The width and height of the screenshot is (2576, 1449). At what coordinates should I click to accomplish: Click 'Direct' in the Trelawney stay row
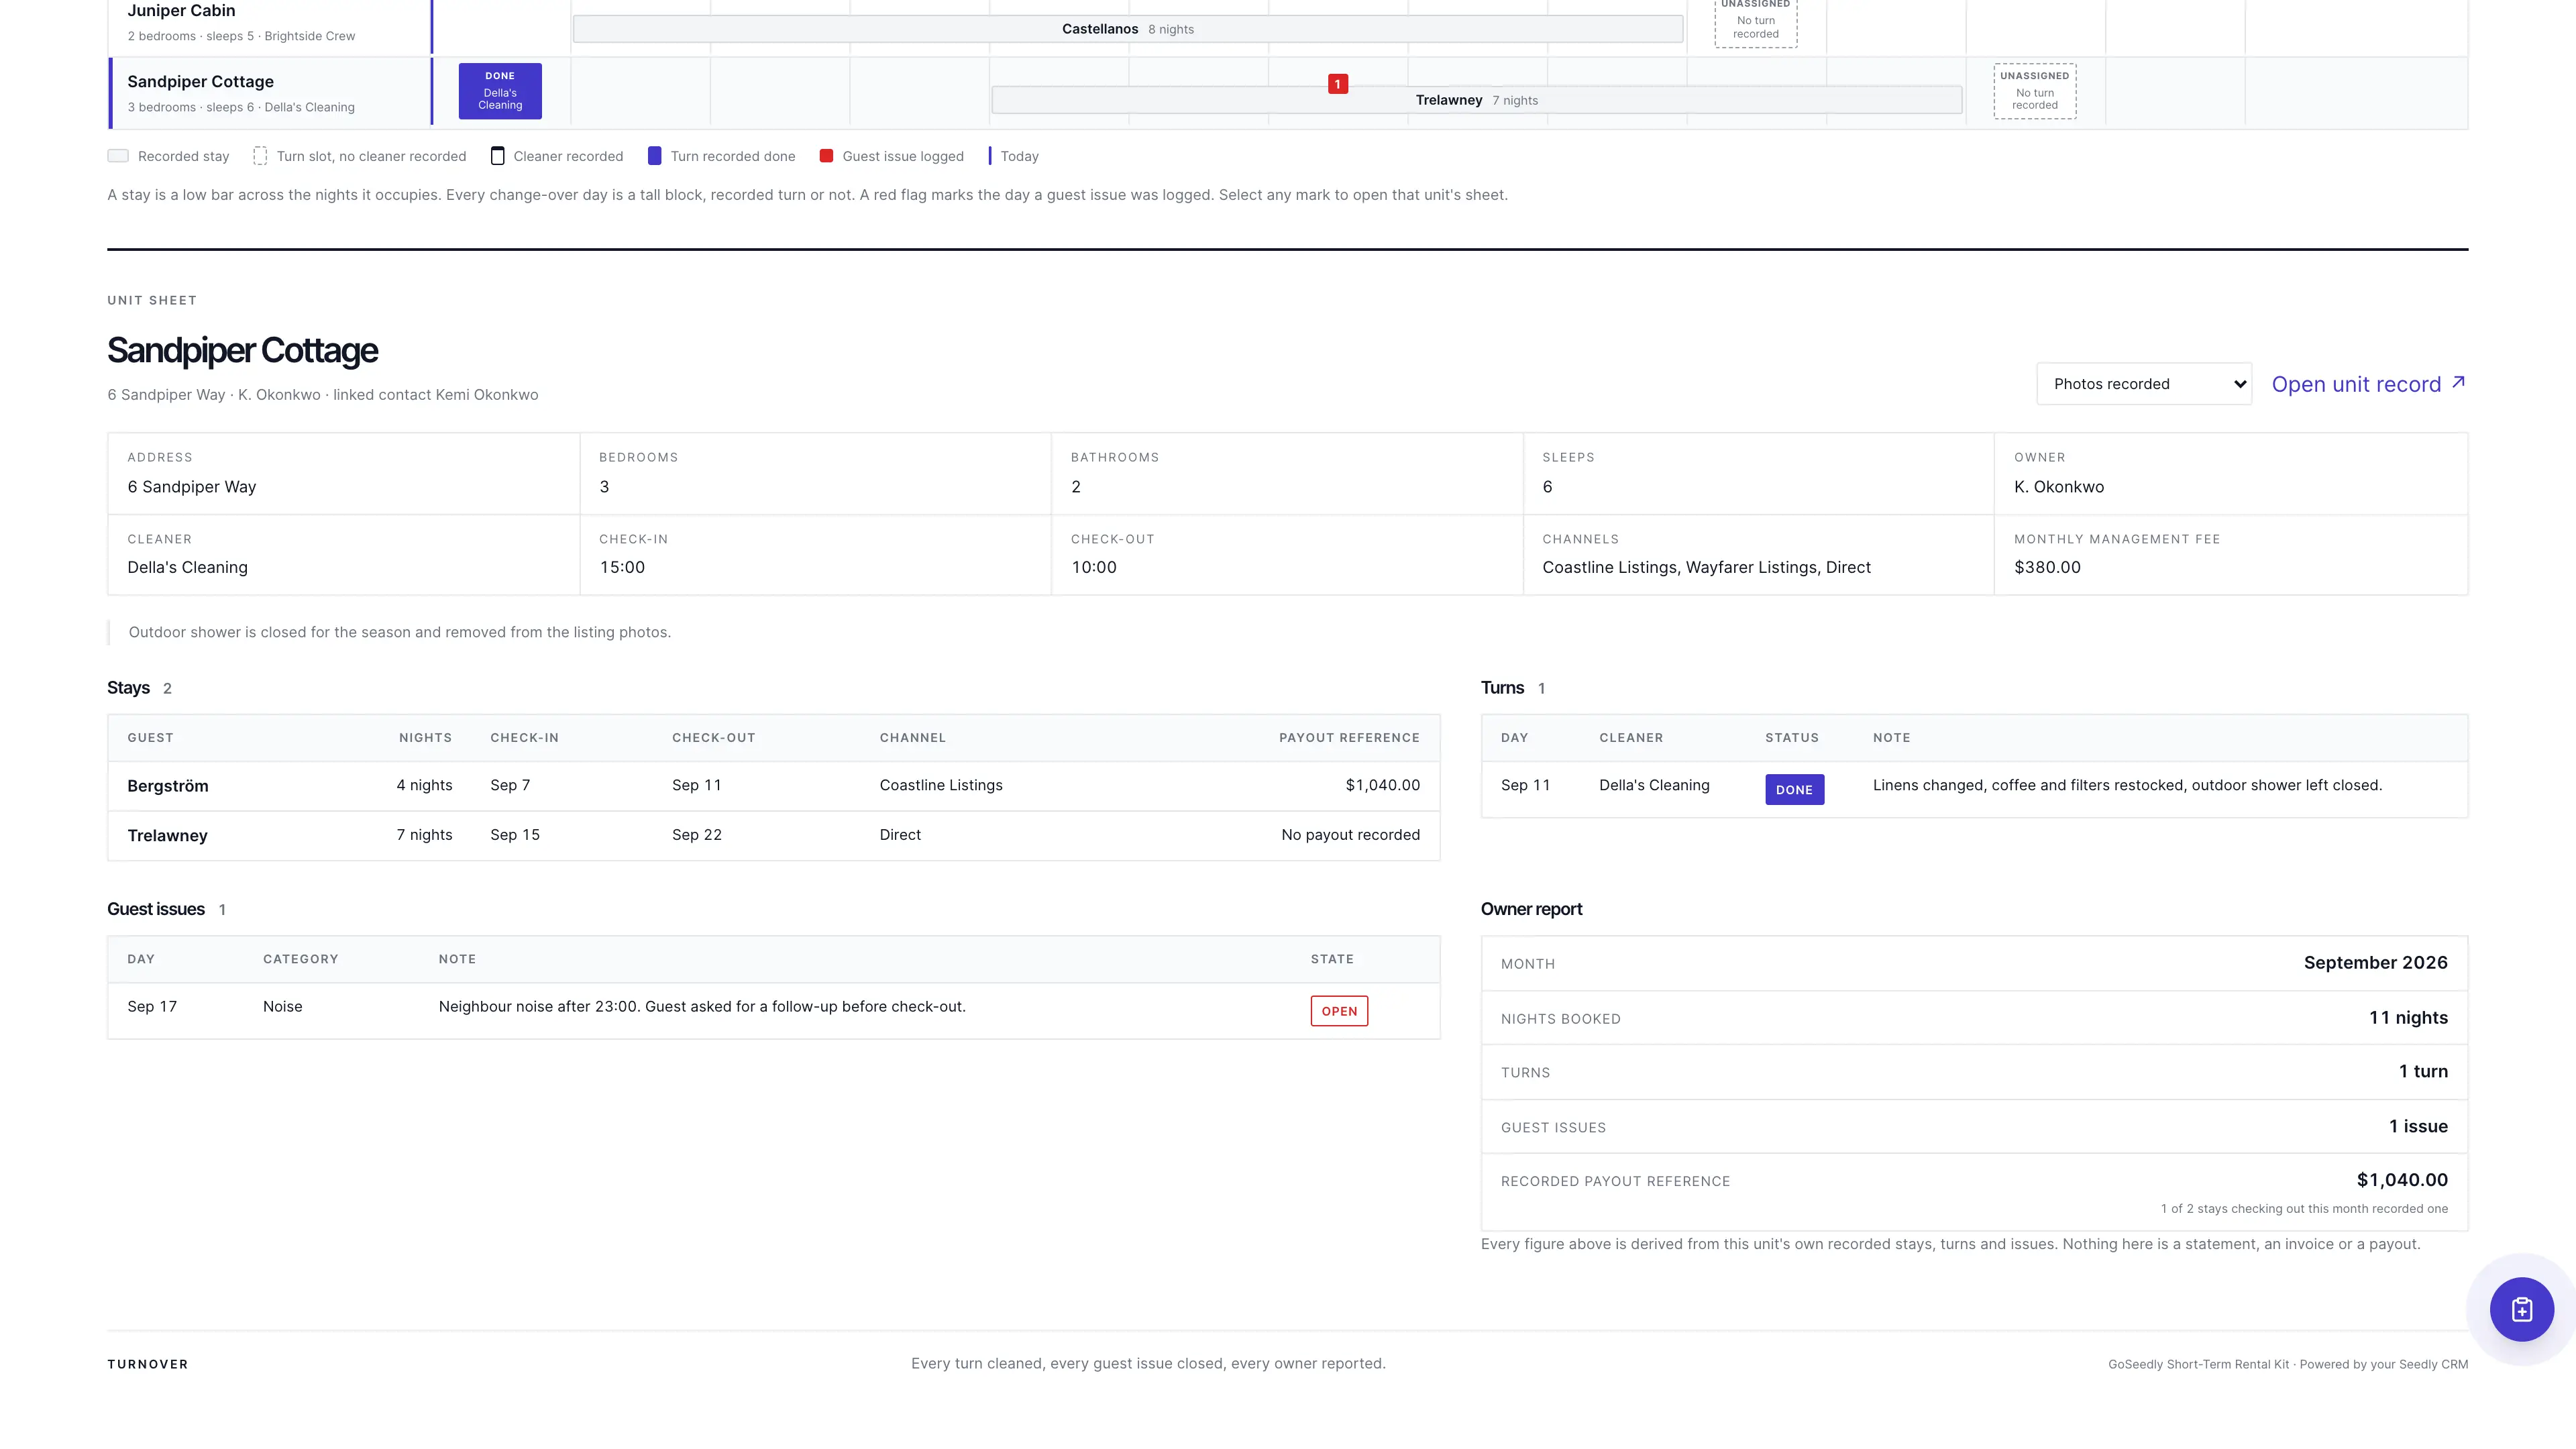tap(900, 835)
